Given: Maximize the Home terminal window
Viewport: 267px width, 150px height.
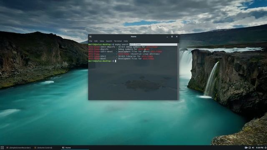Looking at the screenshot, I should pyautogui.click(x=172, y=37).
